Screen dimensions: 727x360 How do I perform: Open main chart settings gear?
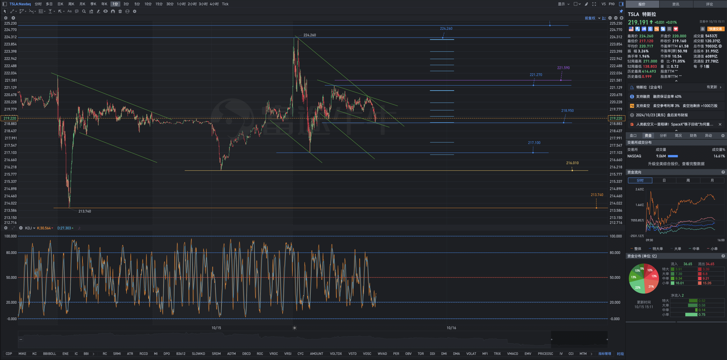pyautogui.click(x=6, y=18)
